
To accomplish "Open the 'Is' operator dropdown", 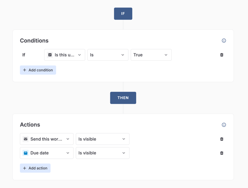I will [108, 55].
